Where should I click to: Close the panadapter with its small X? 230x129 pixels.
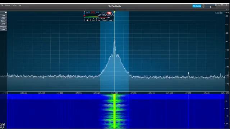[x=228, y=10]
